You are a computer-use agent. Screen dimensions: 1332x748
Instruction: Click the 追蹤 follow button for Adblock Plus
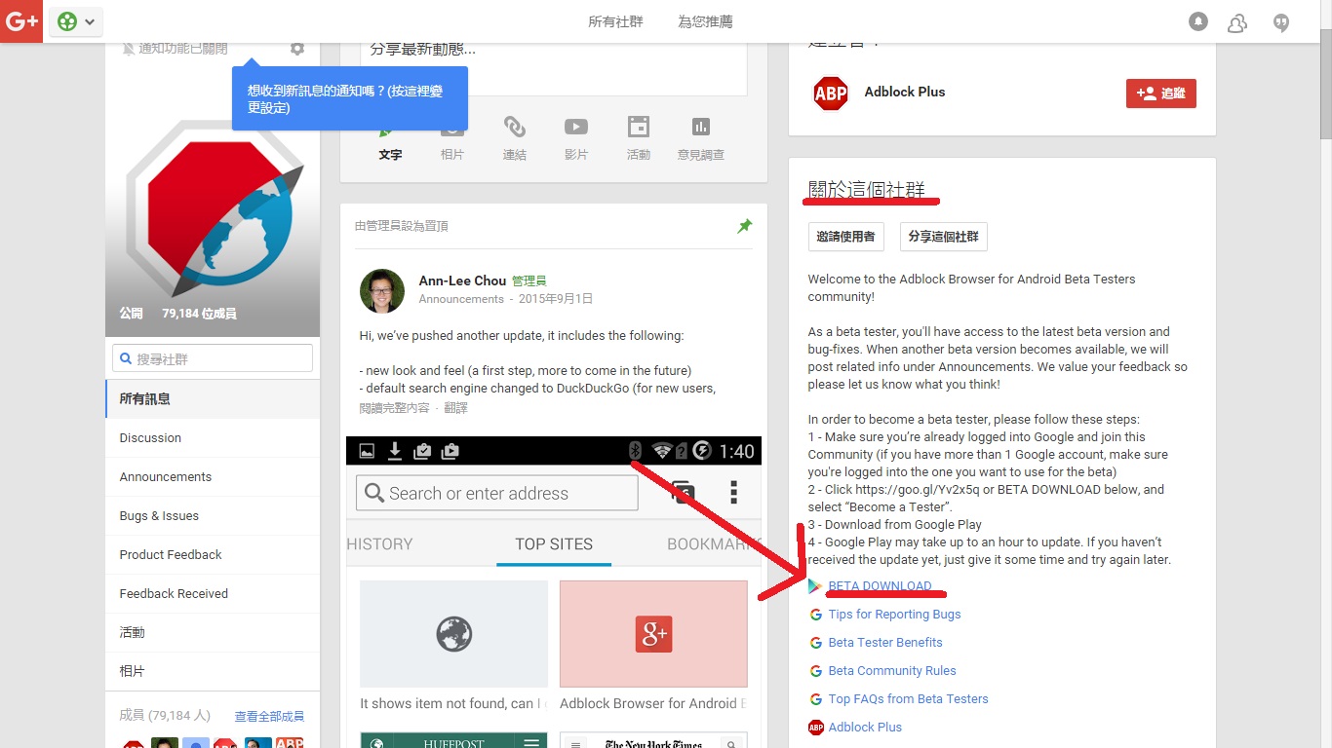1160,93
